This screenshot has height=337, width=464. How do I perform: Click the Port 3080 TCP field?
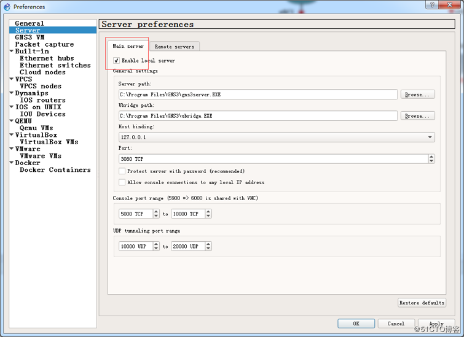pyautogui.click(x=273, y=159)
